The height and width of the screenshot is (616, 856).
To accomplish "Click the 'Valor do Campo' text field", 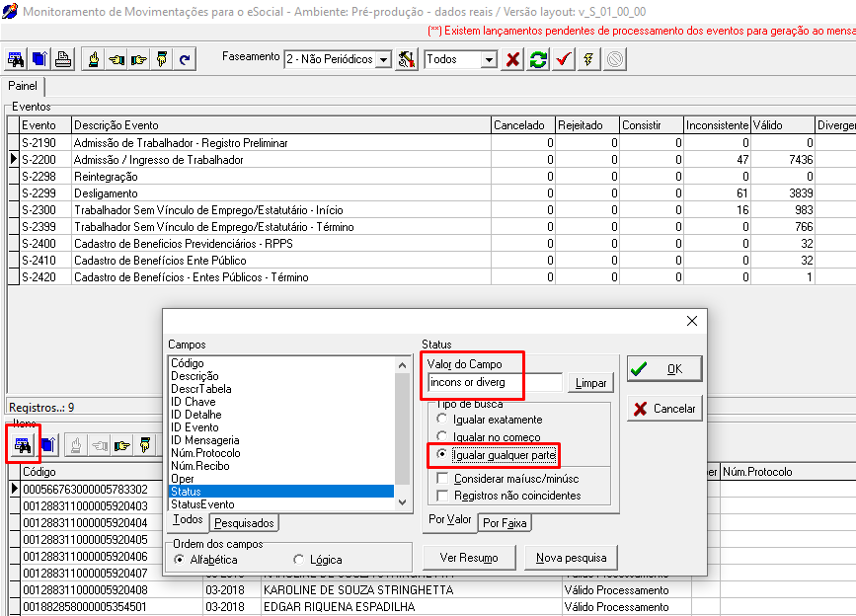I will pyautogui.click(x=494, y=383).
